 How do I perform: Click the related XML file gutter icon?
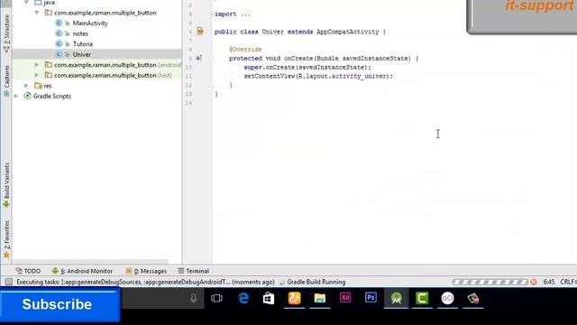(x=200, y=32)
